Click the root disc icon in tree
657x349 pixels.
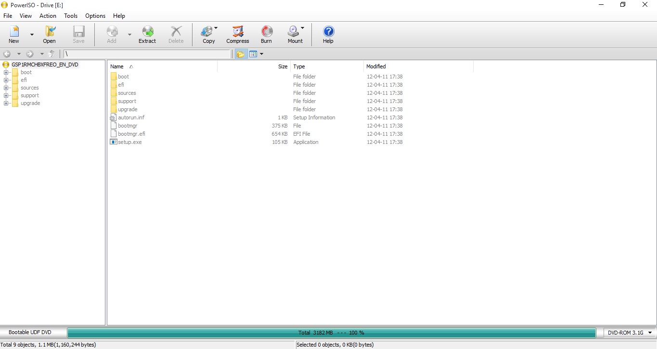click(x=6, y=65)
